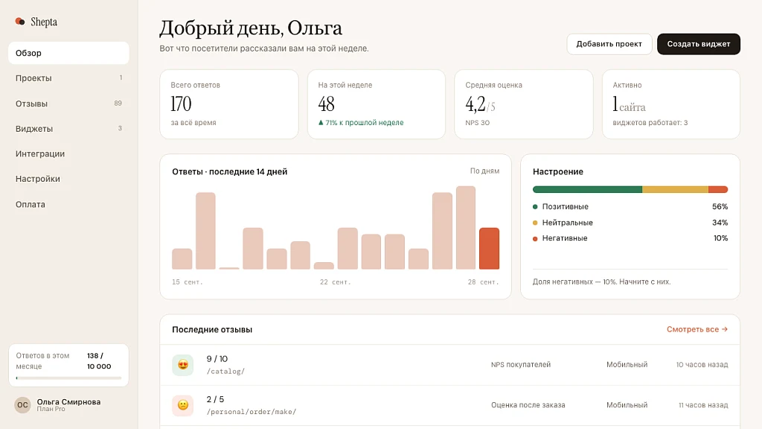Go to Отзывы in the sidebar
The width and height of the screenshot is (762, 429).
coord(68,104)
